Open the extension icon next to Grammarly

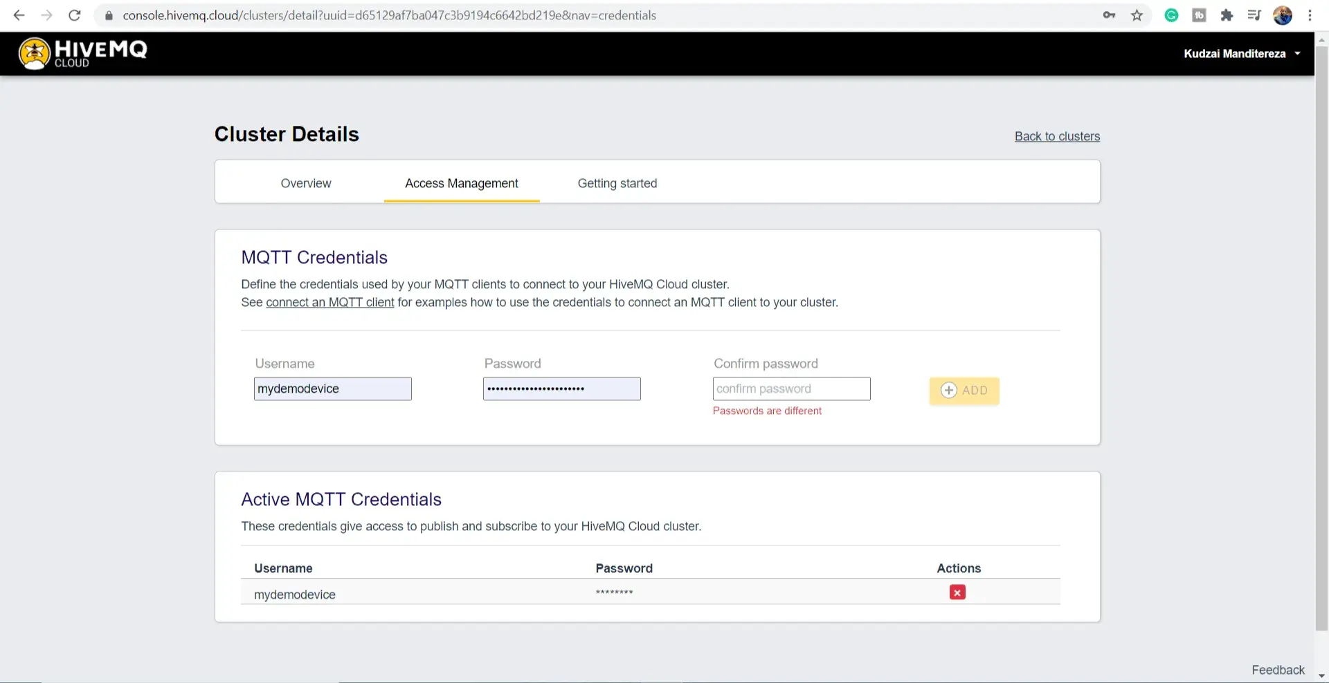[x=1199, y=15]
